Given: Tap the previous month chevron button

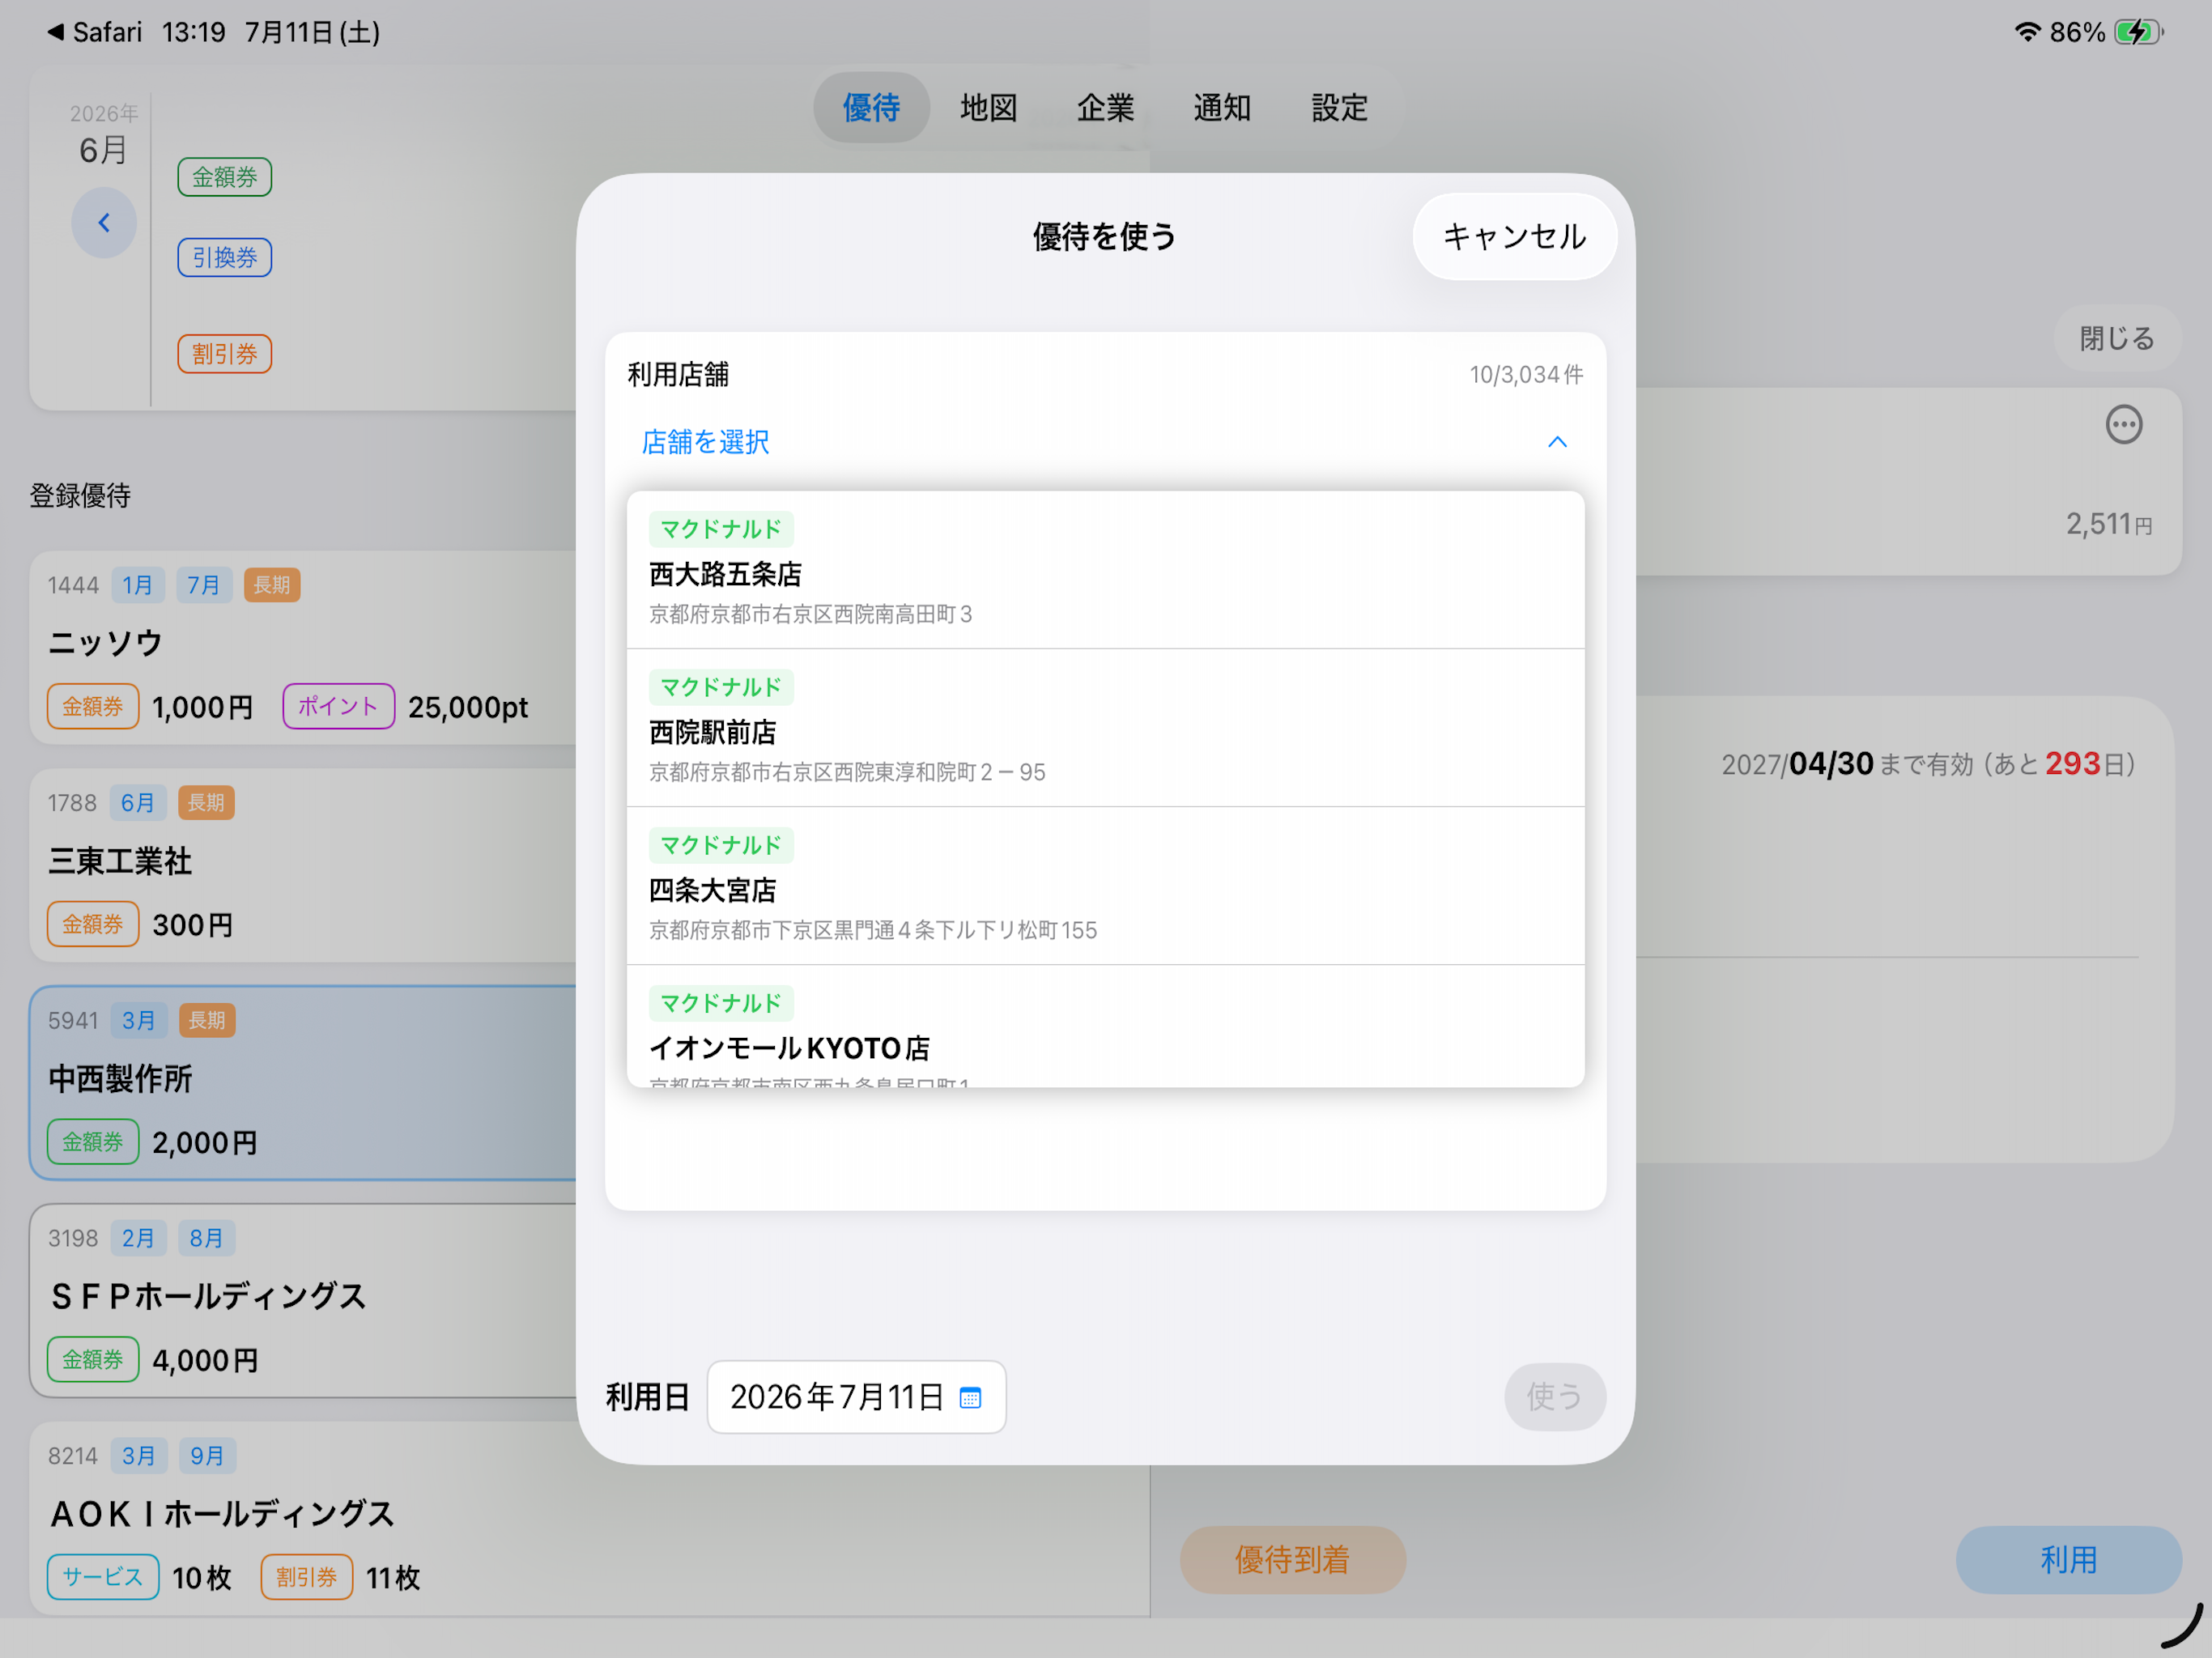Looking at the screenshot, I should 104,222.
